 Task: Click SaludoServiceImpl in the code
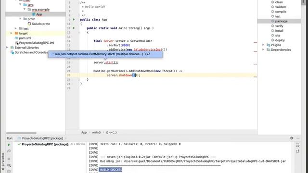coord(148,49)
